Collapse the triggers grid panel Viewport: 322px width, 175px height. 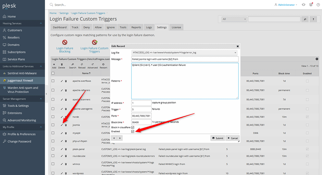click(317, 59)
